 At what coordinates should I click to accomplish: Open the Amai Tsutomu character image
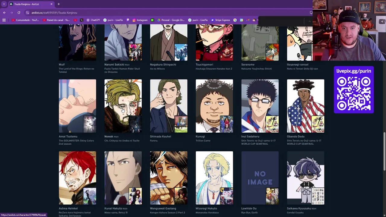point(78,106)
